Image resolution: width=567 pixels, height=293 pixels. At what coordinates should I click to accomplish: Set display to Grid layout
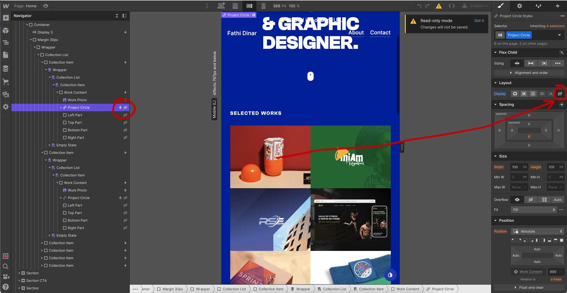(533, 94)
